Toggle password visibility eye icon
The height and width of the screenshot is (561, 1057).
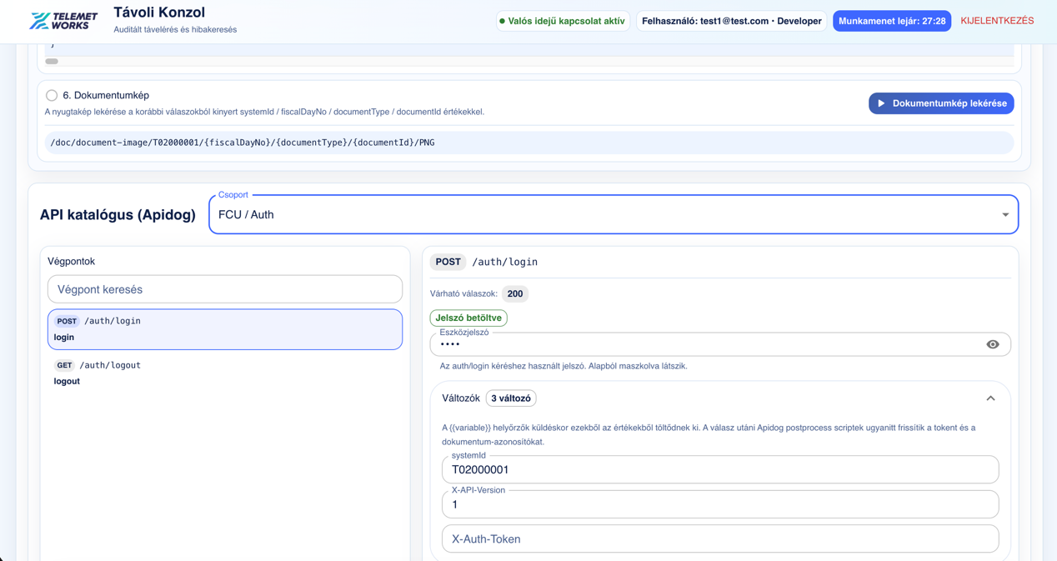coord(992,344)
